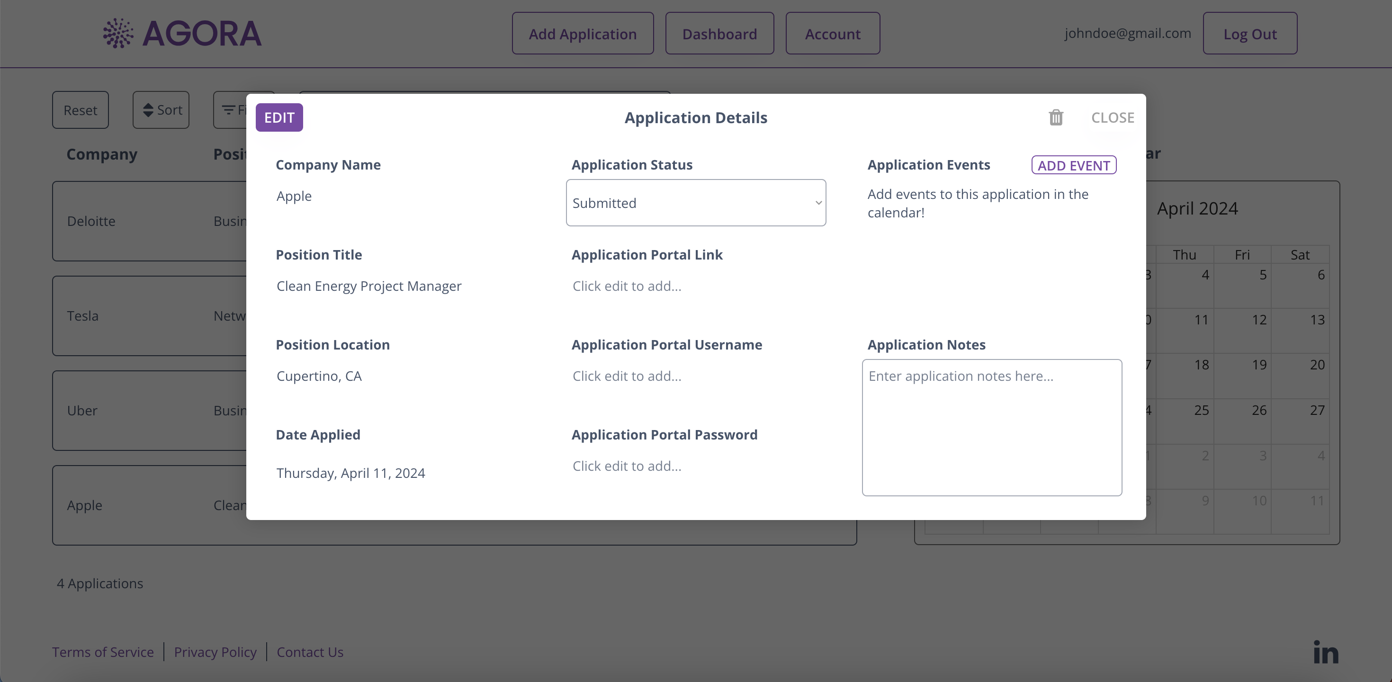This screenshot has height=682, width=1392.
Task: Click the 'Application Details' dialog title
Action: 696,117
